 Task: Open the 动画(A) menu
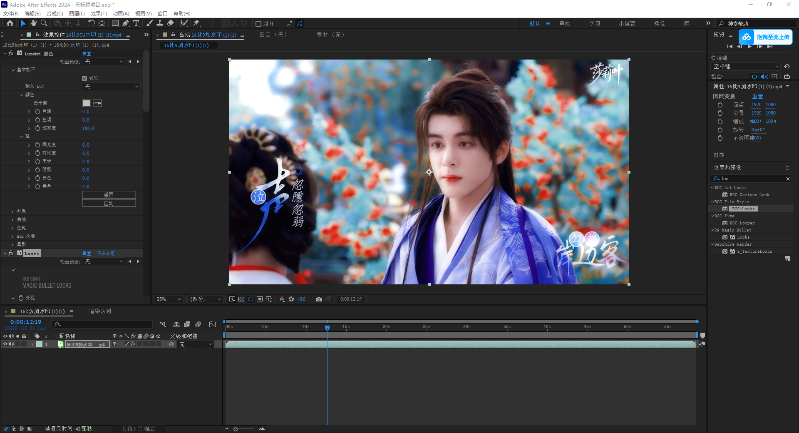(x=121, y=13)
